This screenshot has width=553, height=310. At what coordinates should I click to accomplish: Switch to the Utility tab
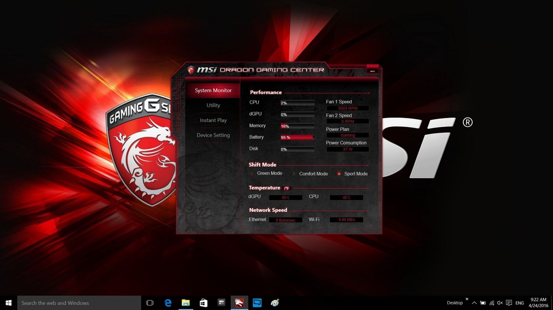click(x=213, y=105)
